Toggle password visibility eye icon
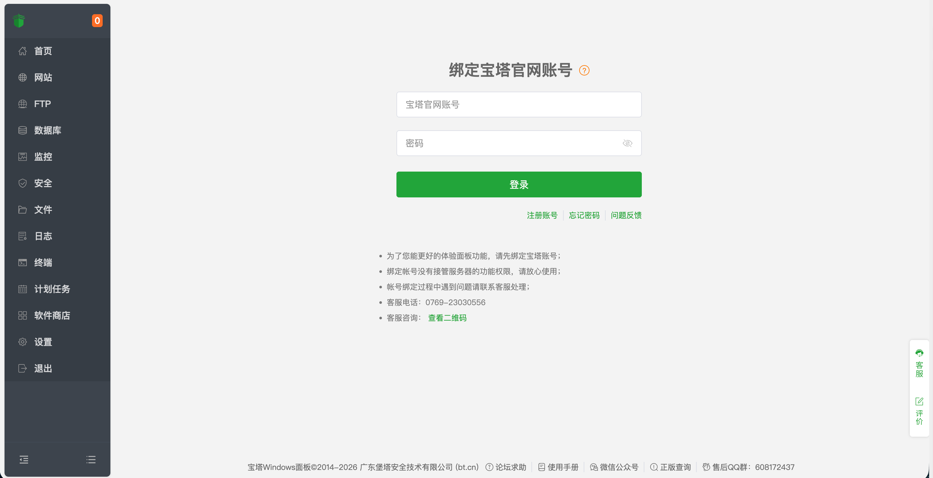Screen dimensions: 933x478 coord(627,143)
